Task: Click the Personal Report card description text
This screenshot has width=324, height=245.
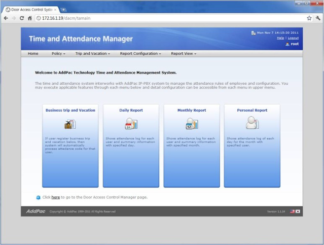Action: click(x=250, y=142)
